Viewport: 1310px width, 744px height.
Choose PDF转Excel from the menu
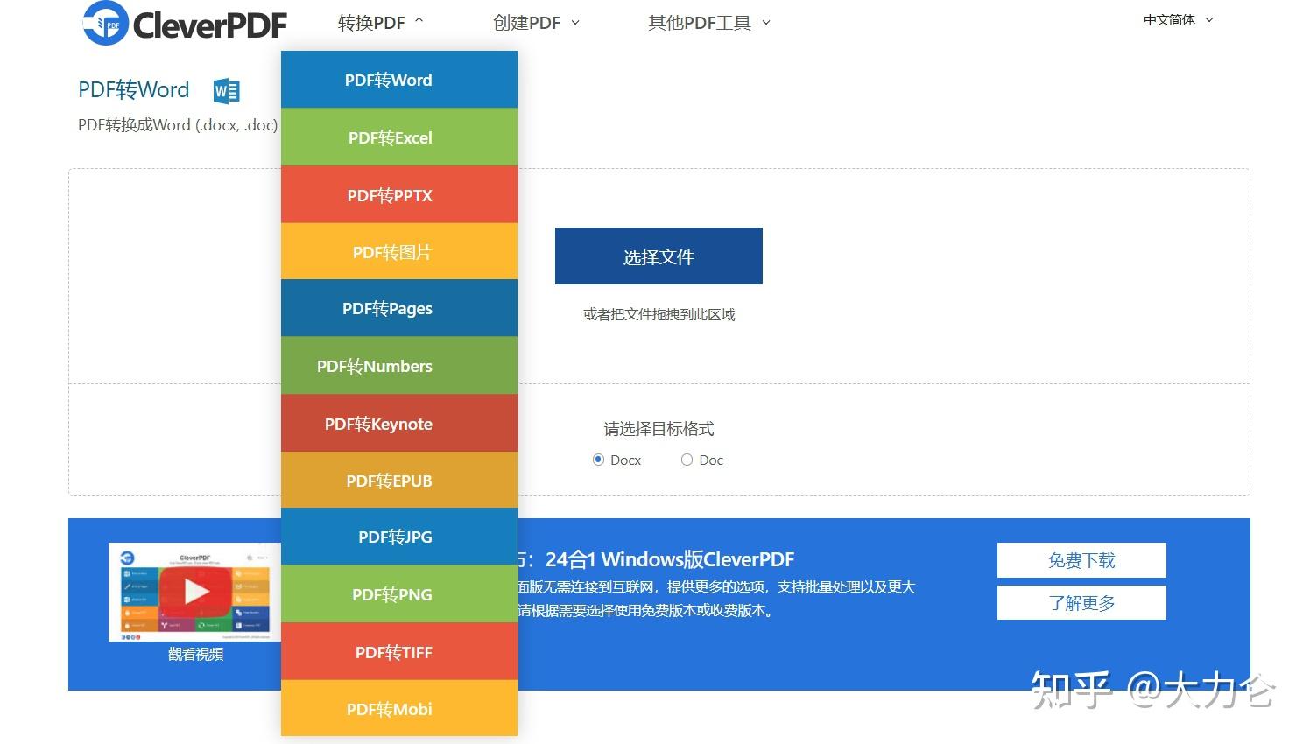[x=399, y=137]
